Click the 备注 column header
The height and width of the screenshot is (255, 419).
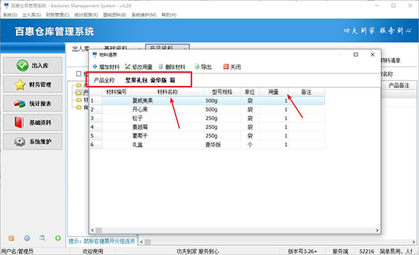click(307, 92)
